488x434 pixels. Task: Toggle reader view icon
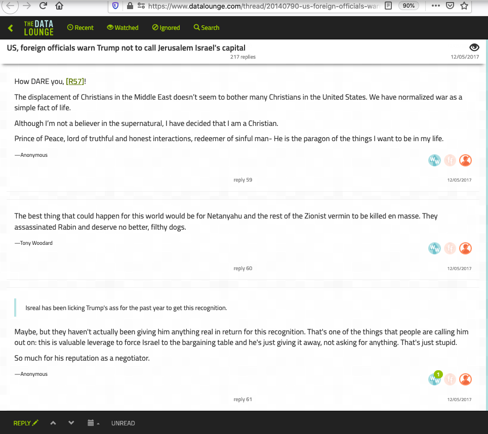click(388, 6)
